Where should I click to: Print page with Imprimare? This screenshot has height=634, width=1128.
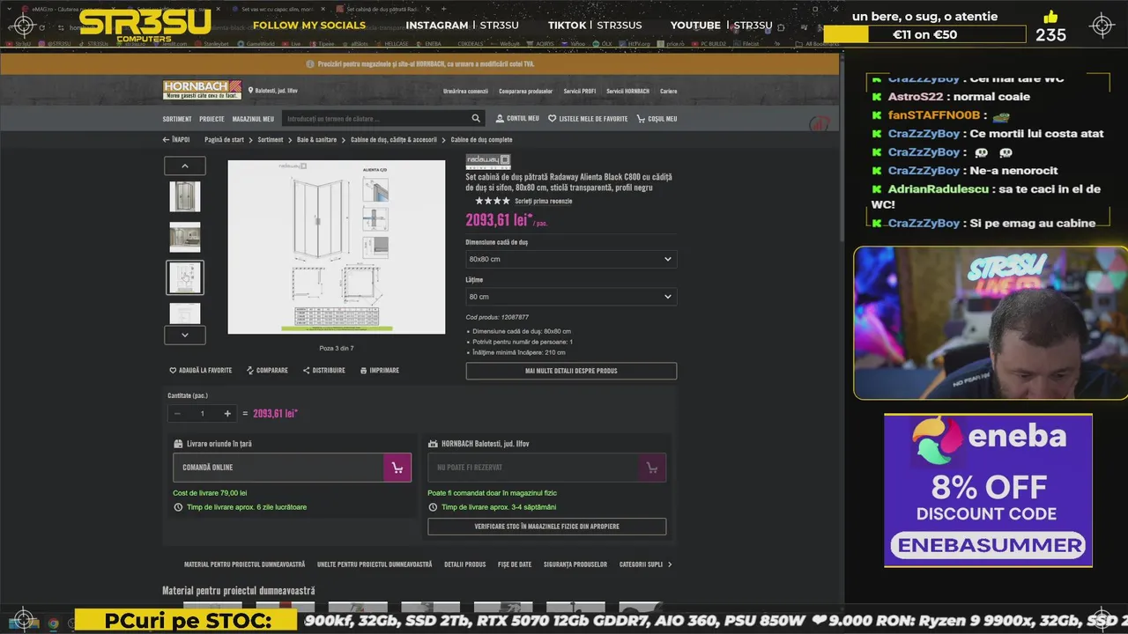(380, 371)
